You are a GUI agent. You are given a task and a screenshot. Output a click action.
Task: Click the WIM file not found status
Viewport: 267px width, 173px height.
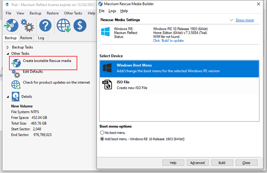pos(166,37)
